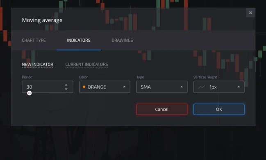Show the Current Indicators sub-tab
266x160 pixels.
click(86, 64)
